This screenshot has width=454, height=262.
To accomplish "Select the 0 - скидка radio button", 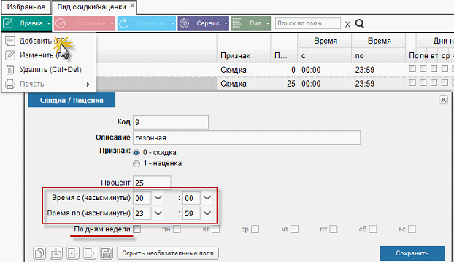I will [136, 153].
